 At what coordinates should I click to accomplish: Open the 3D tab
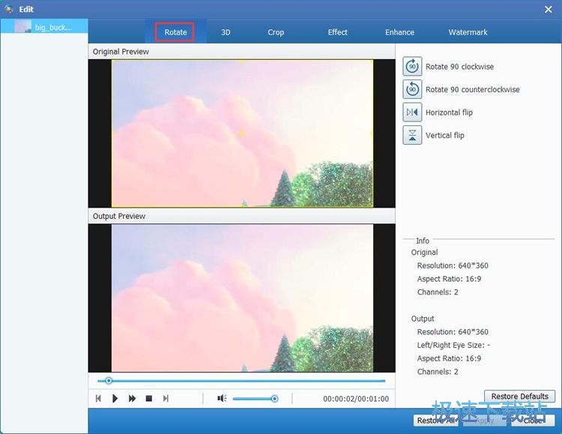click(226, 32)
